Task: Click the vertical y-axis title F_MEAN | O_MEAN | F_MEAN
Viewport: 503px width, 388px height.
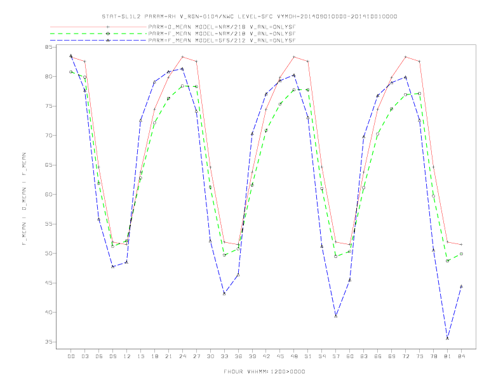Action: coord(24,199)
